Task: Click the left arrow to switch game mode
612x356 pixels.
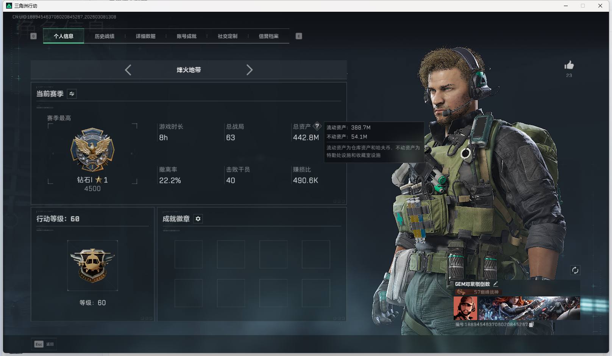Action: pos(128,70)
